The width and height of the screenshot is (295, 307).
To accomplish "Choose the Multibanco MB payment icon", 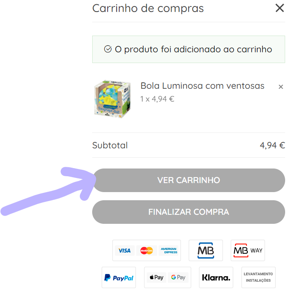I will pos(206,250).
